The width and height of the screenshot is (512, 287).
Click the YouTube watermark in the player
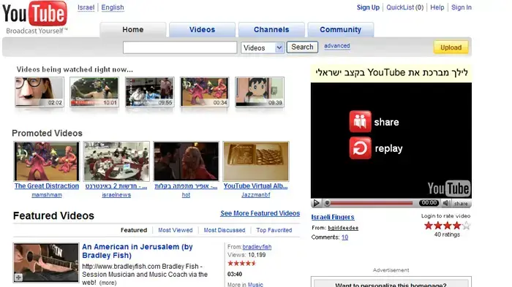tap(449, 188)
